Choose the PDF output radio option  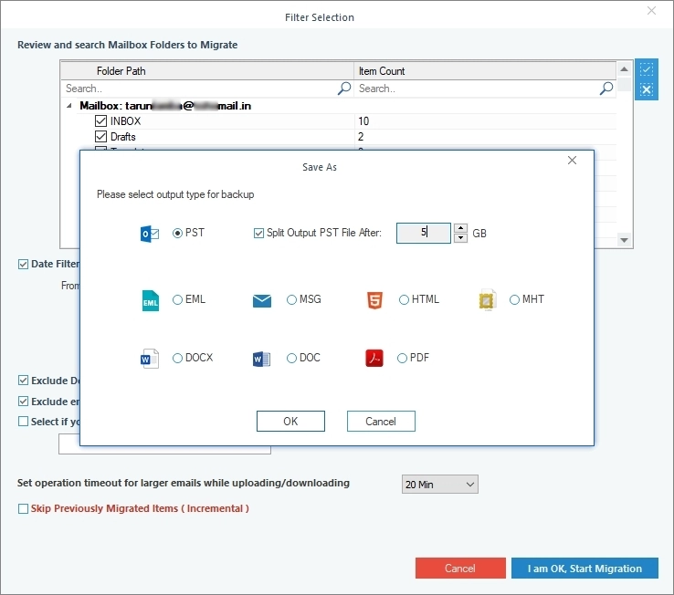tap(402, 358)
